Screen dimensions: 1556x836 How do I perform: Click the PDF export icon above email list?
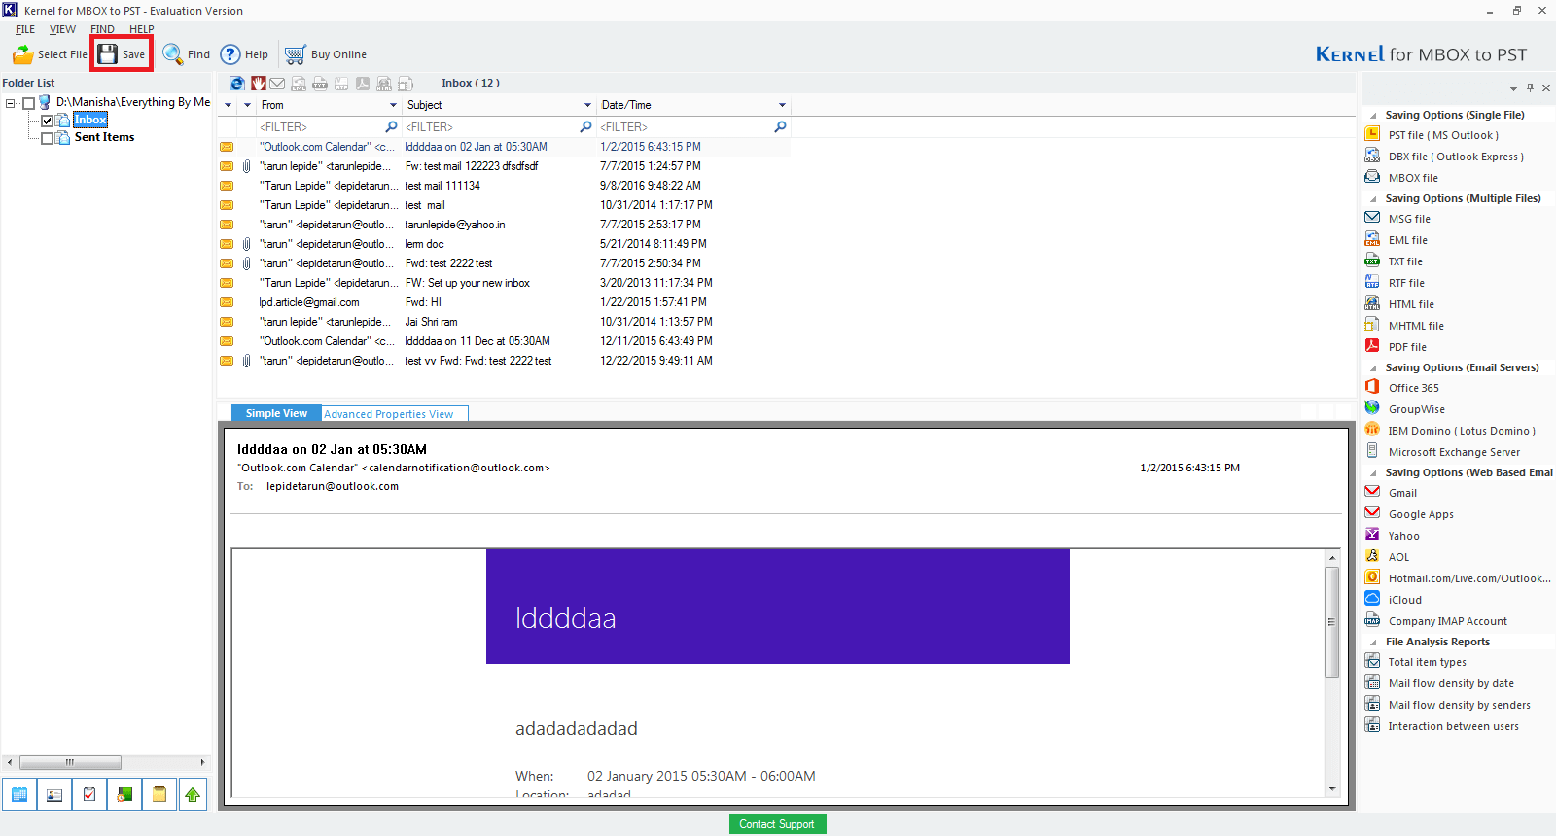(x=363, y=84)
